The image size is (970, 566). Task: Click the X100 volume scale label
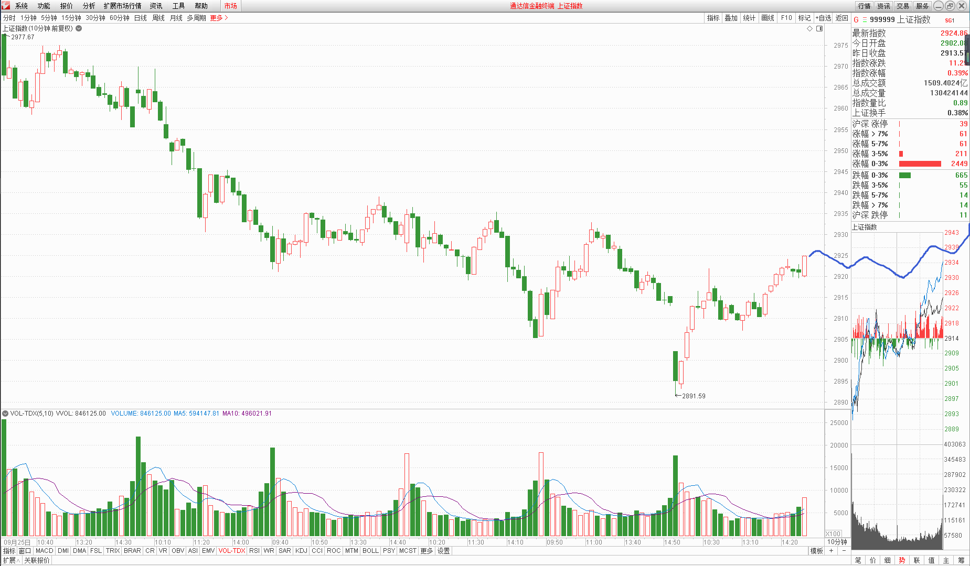click(x=833, y=534)
